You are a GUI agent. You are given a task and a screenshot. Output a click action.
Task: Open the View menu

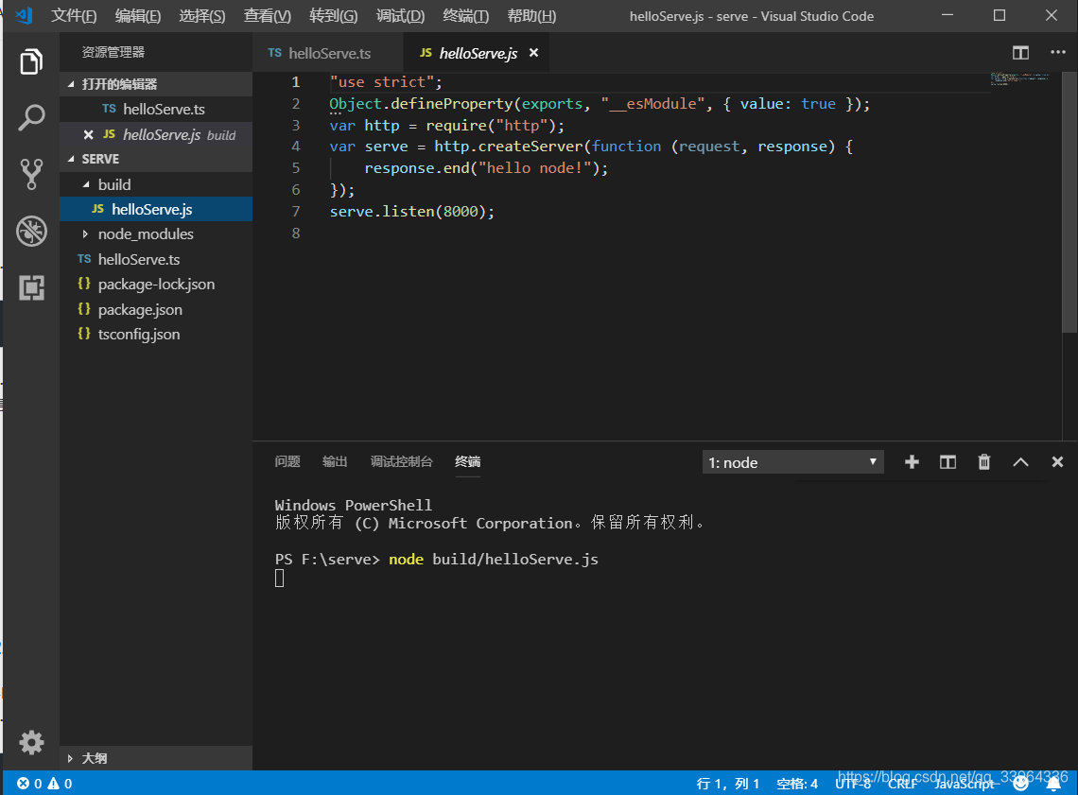[268, 16]
